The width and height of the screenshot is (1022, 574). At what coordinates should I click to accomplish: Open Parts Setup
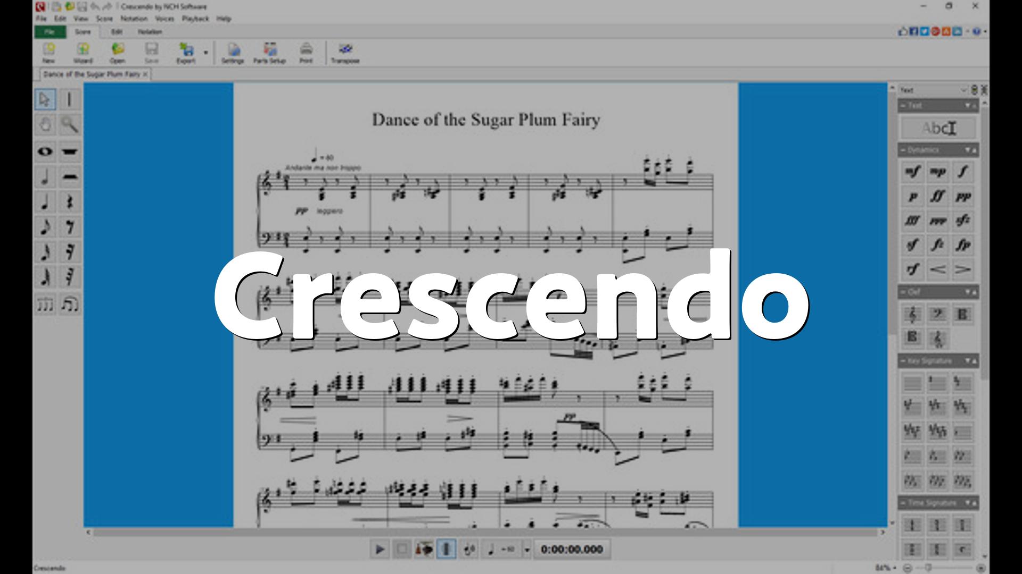[x=269, y=53]
